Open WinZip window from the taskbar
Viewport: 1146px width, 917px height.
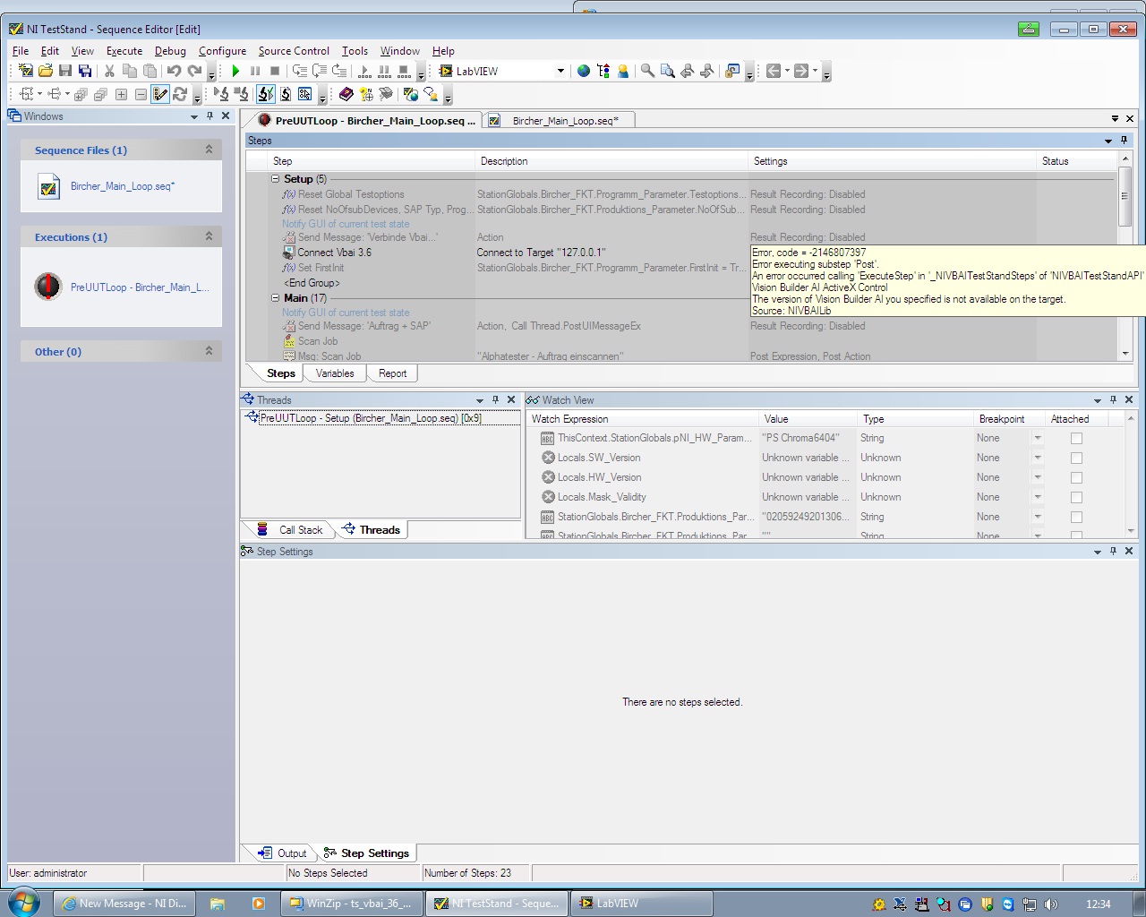(x=350, y=904)
